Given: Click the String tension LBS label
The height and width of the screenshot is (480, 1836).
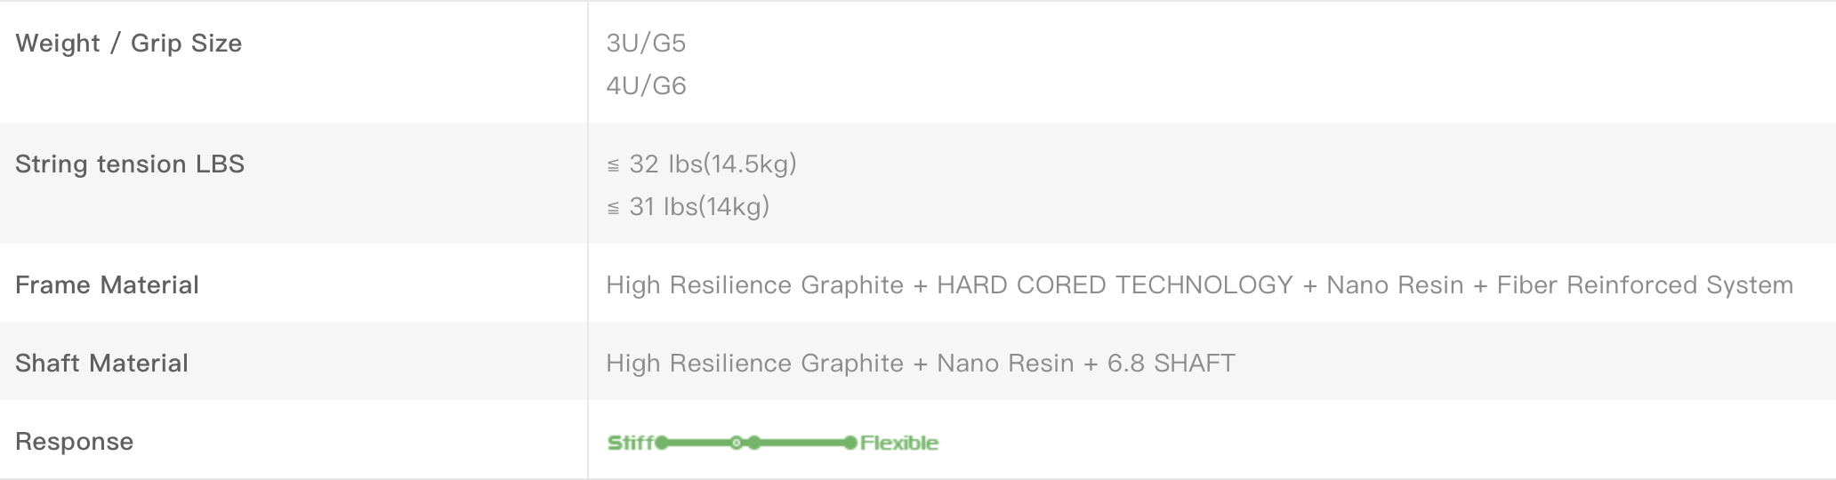Looking at the screenshot, I should point(130,164).
